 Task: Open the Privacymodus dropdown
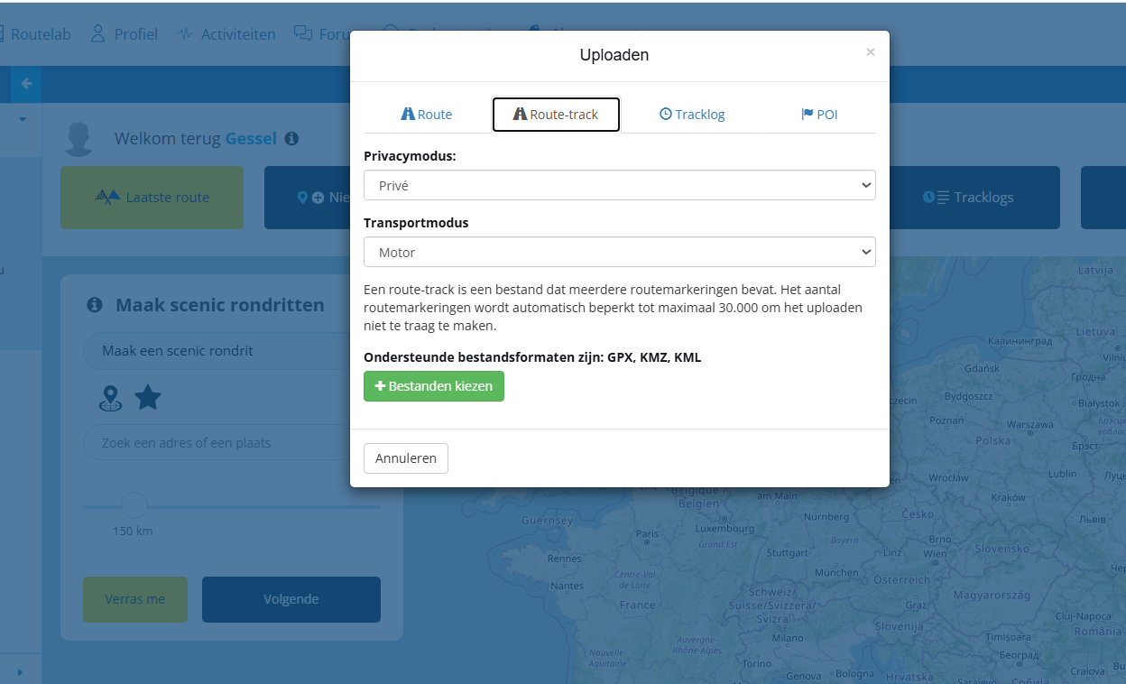tap(620, 185)
